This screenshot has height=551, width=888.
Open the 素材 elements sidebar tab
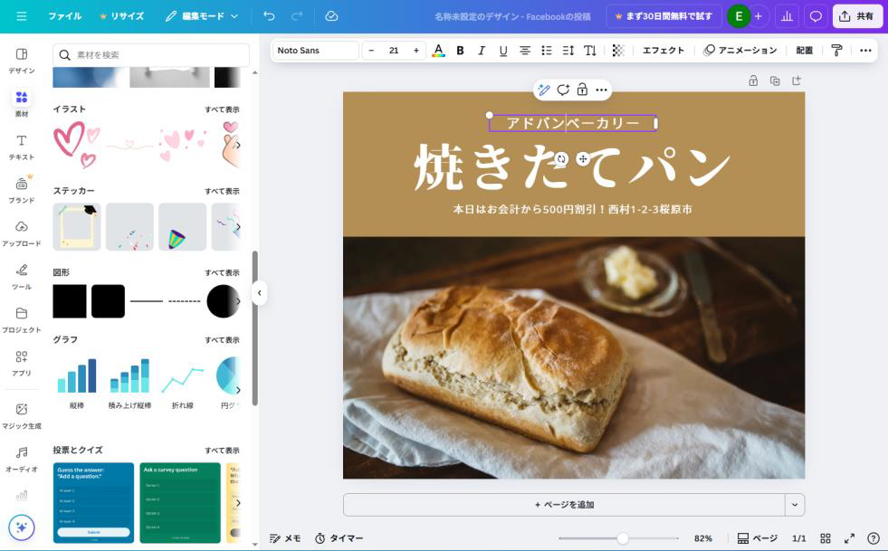(22, 104)
